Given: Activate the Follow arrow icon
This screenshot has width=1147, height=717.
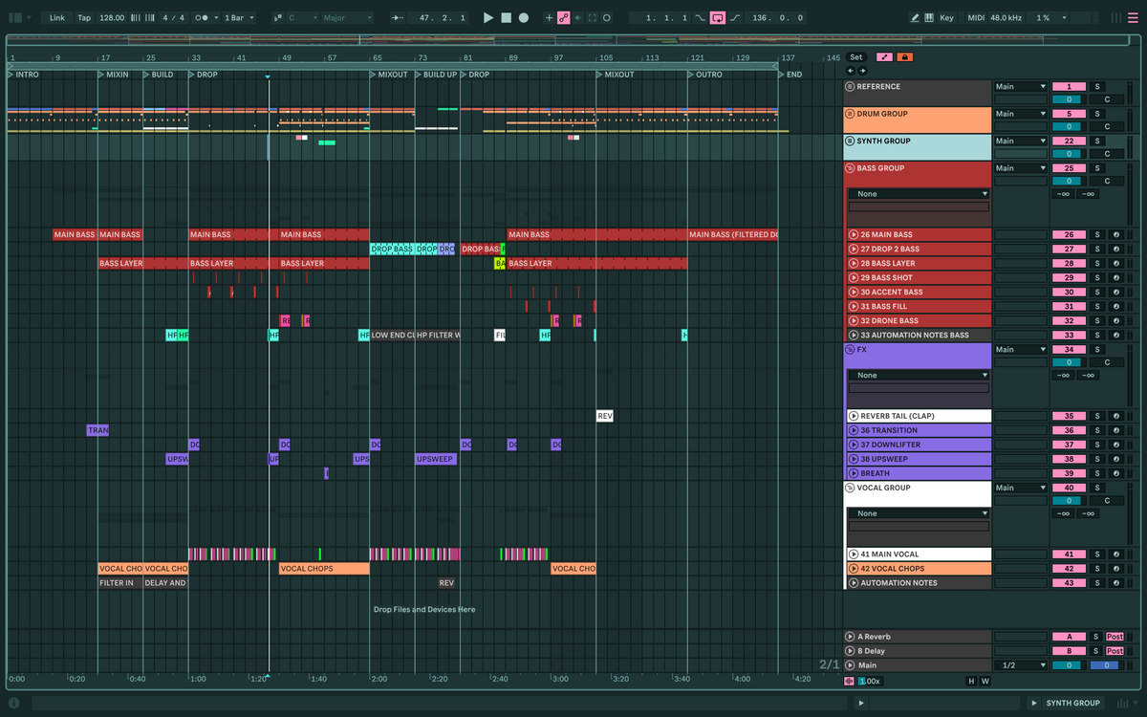Looking at the screenshot, I should (x=577, y=17).
